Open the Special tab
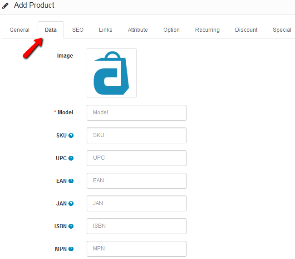 282,30
